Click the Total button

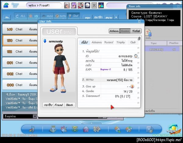136,31
